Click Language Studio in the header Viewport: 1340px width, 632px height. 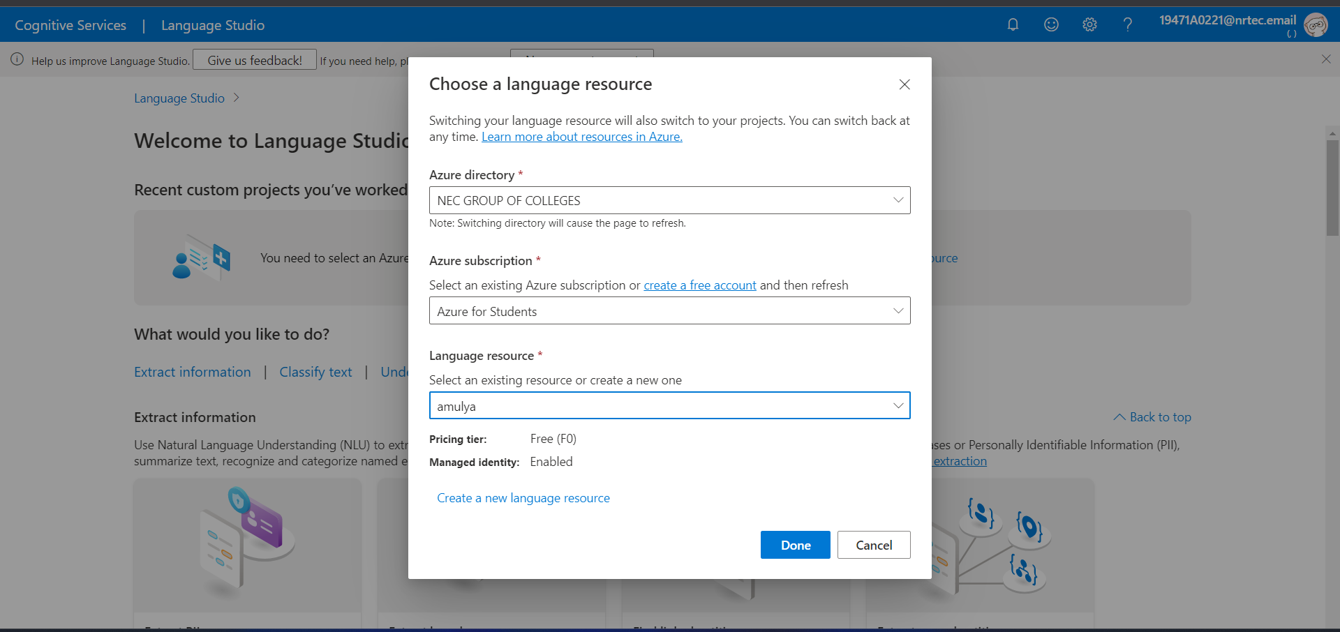[213, 25]
